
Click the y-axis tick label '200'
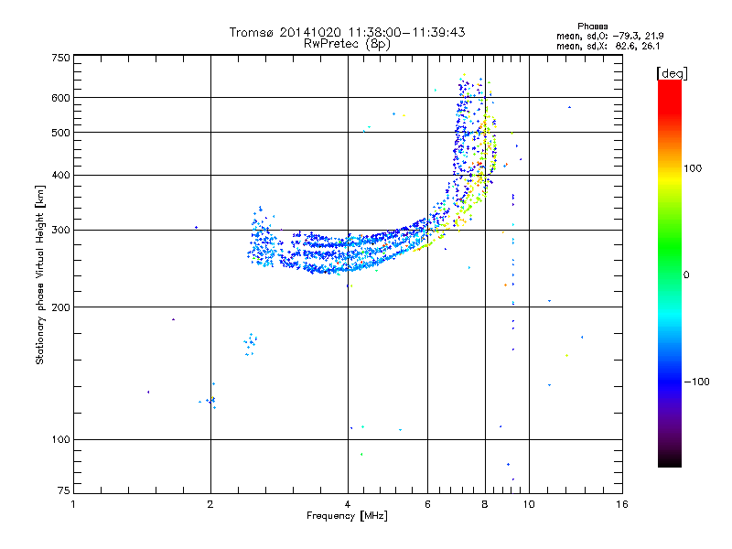point(61,307)
